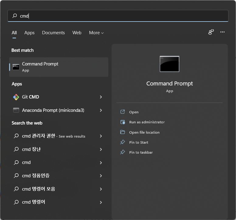236x220 pixels.
Task: Click the Command Prompt icon in best match
Action: (16, 67)
